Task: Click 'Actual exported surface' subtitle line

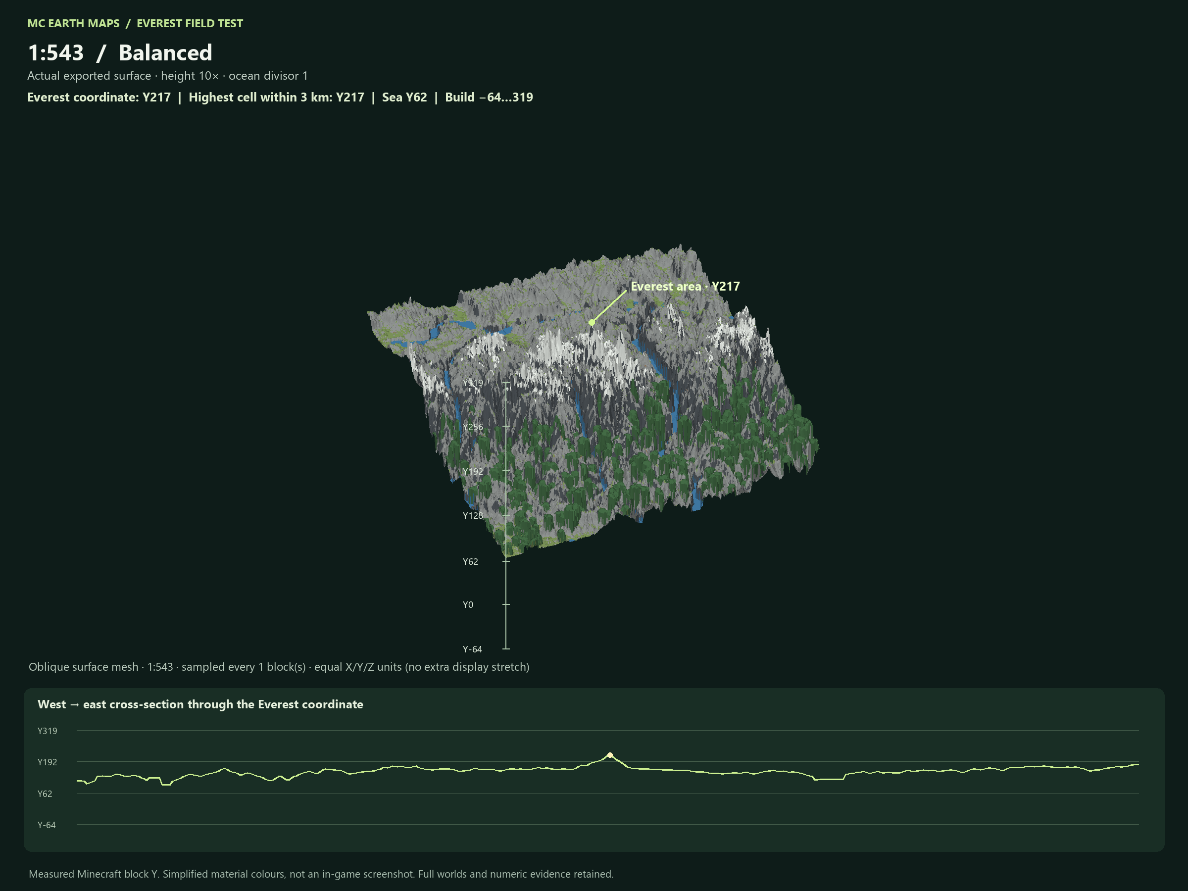Action: (168, 76)
